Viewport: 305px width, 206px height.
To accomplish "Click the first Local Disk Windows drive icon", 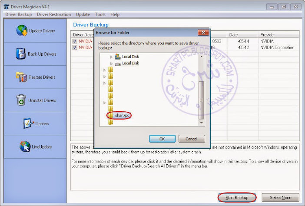I will (117, 56).
